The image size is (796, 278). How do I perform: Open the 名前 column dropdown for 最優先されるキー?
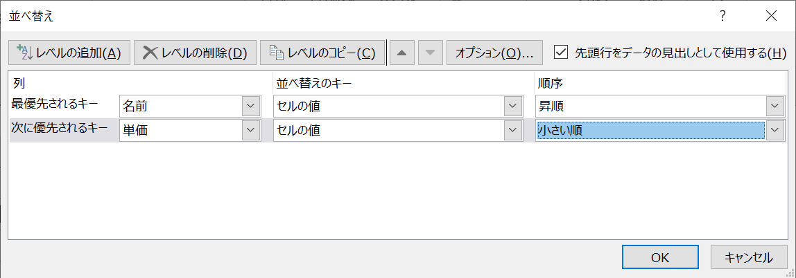250,106
